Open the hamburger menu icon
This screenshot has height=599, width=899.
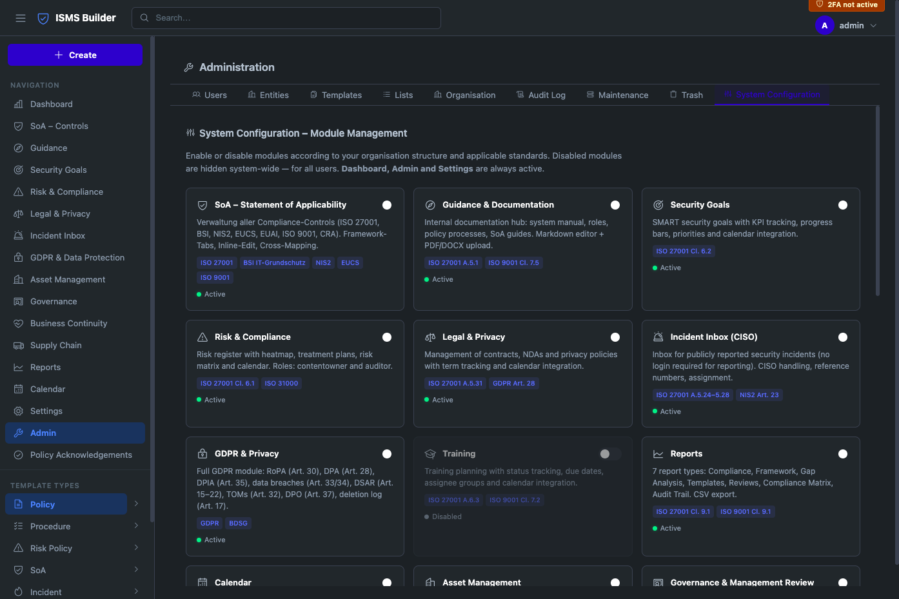[21, 18]
